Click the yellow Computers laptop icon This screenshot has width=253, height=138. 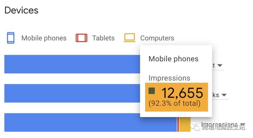pos(130,38)
